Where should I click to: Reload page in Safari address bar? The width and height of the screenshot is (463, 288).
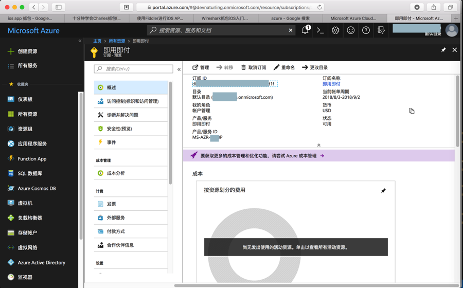point(319,7)
